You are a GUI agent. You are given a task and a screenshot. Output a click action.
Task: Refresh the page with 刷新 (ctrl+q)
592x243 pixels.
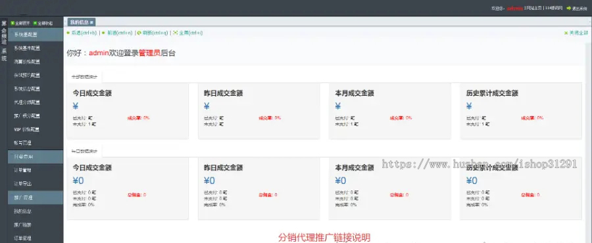[x=153, y=33]
